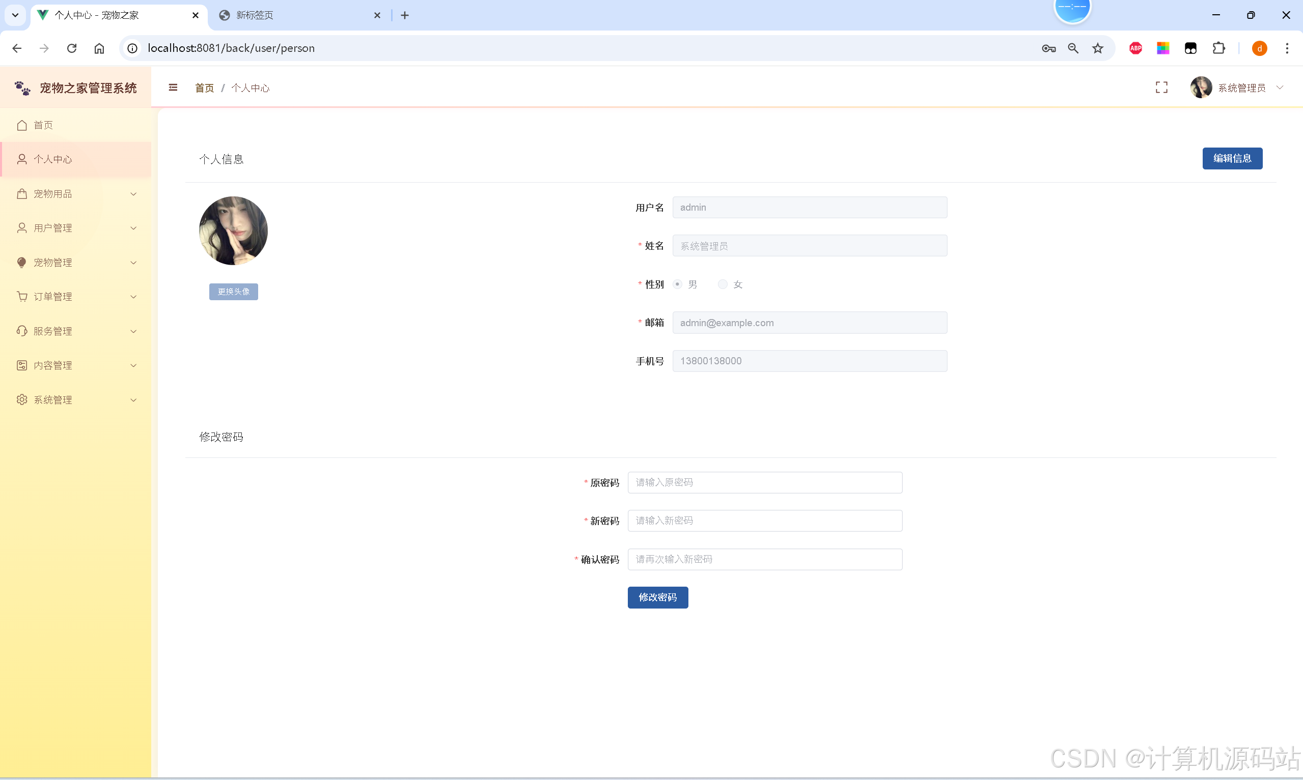Image resolution: width=1303 pixels, height=780 pixels.
Task: Open saved passwords key icon
Action: [x=1048, y=48]
